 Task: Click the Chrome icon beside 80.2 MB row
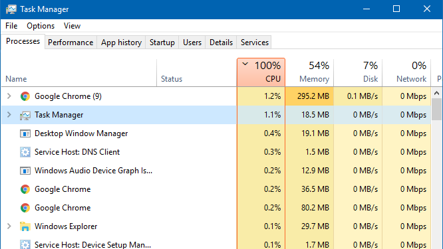[x=25, y=208]
